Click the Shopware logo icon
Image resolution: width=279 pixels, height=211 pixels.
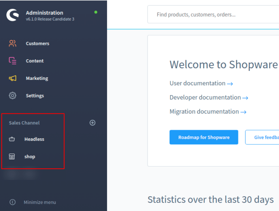point(13,15)
